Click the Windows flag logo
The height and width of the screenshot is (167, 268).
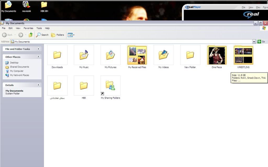(x=264, y=28)
